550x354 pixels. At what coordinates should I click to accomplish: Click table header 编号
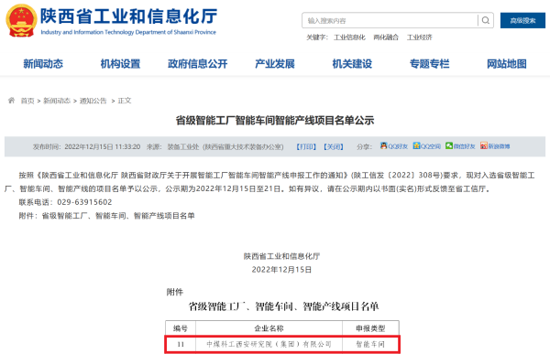pyautogui.click(x=181, y=328)
